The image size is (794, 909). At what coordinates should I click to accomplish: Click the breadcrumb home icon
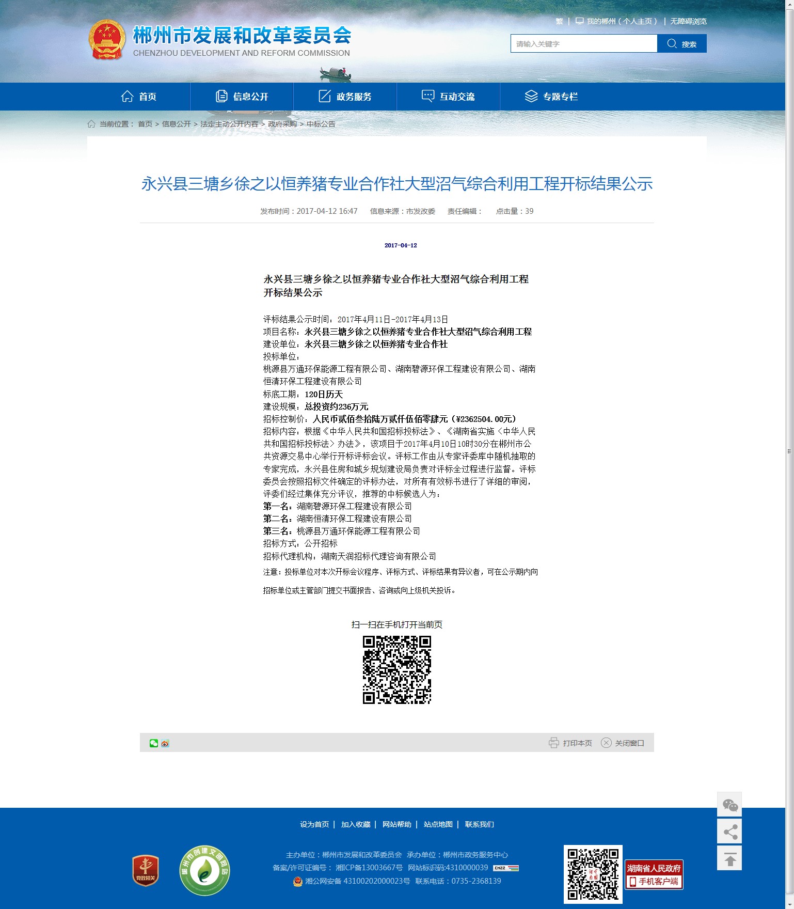[91, 124]
